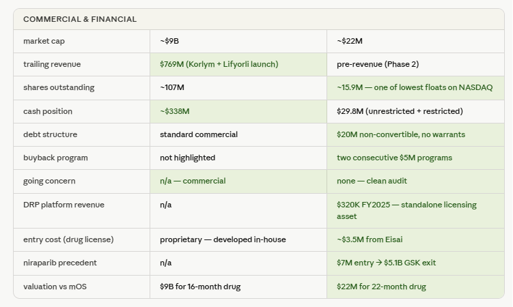This screenshot has height=307, width=513.
Task: Select the 'buyback program' row label
Action: (55, 158)
